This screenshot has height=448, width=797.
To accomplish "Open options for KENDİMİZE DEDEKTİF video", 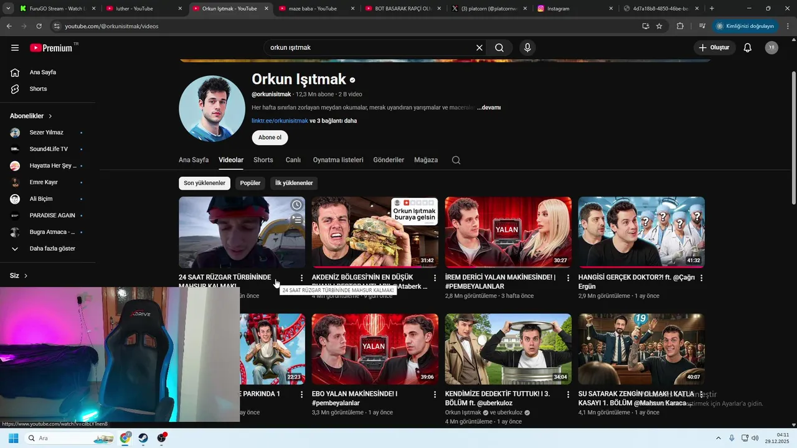I will (x=568, y=394).
